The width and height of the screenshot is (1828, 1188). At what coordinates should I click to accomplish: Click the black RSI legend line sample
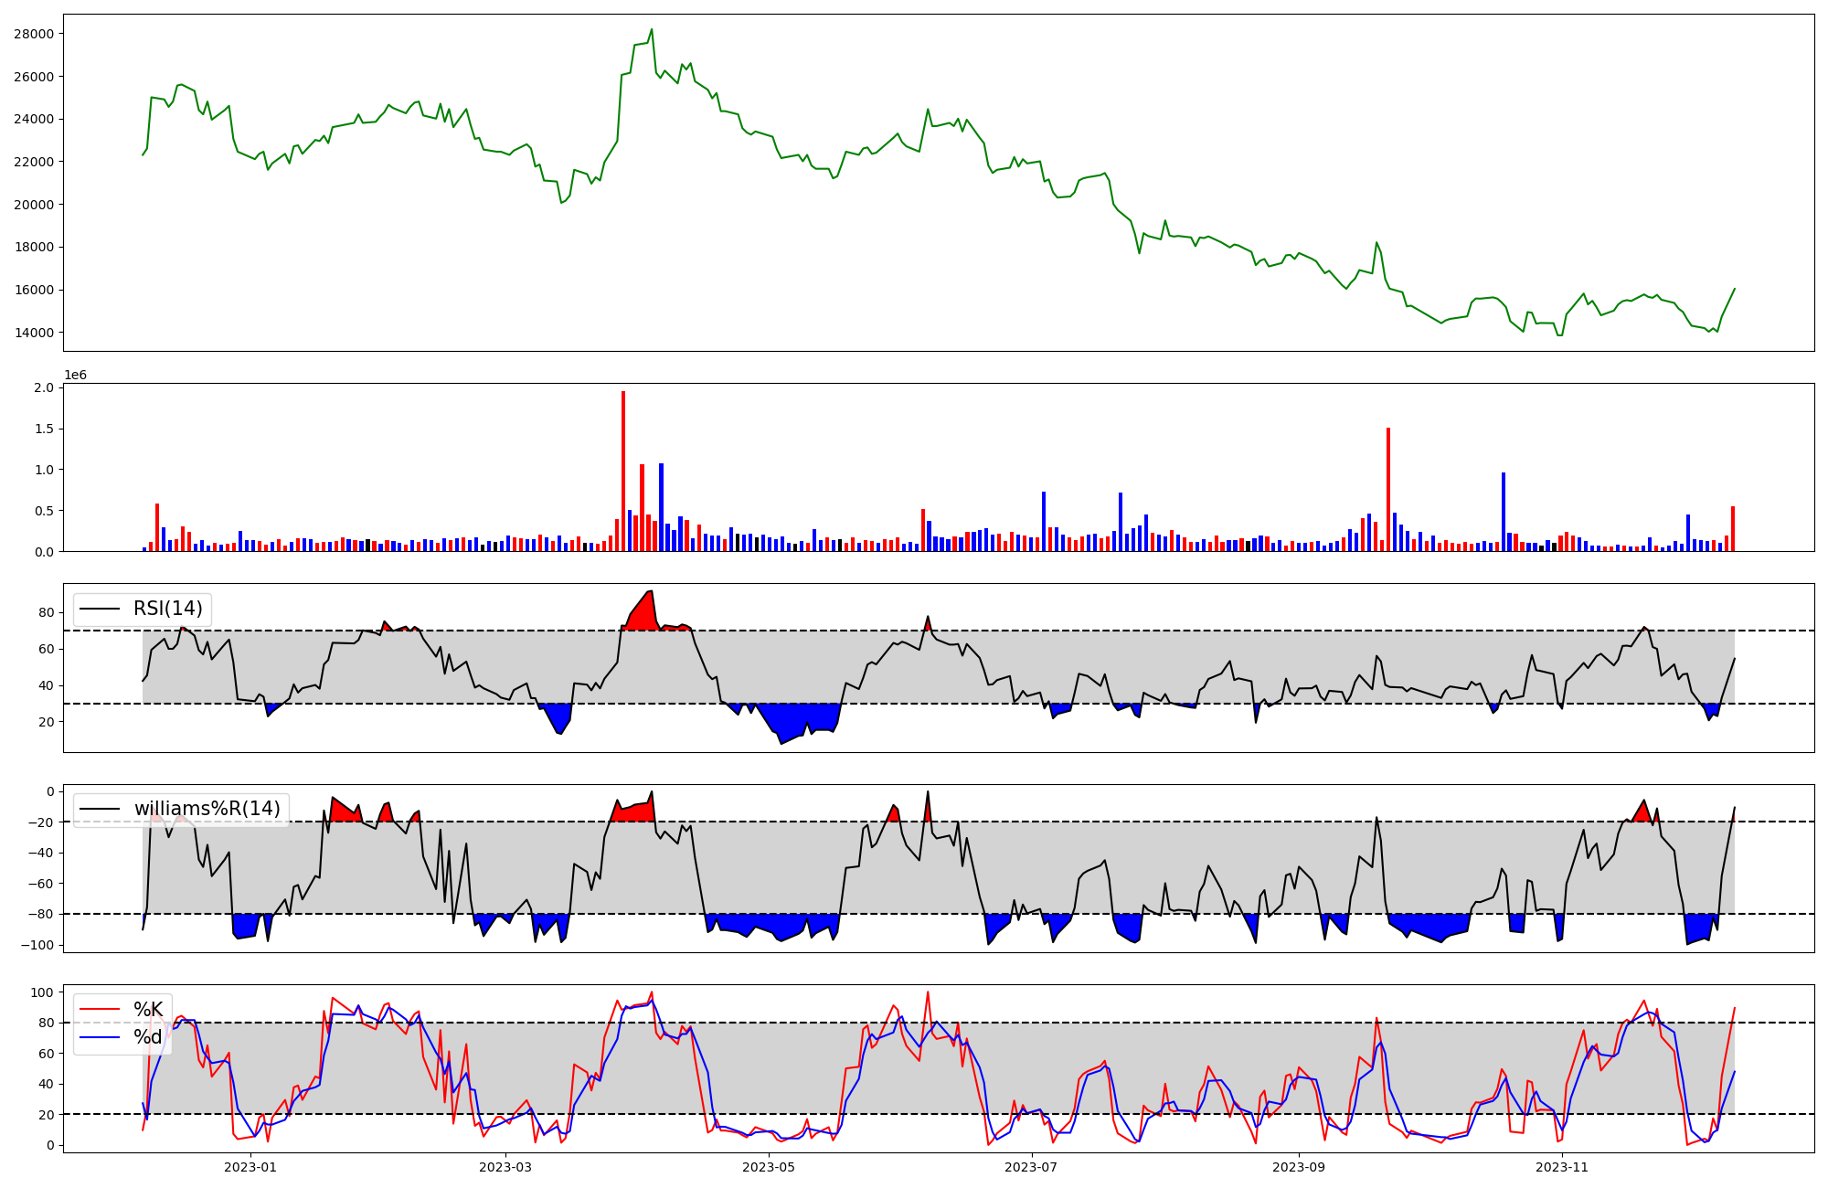click(x=101, y=609)
